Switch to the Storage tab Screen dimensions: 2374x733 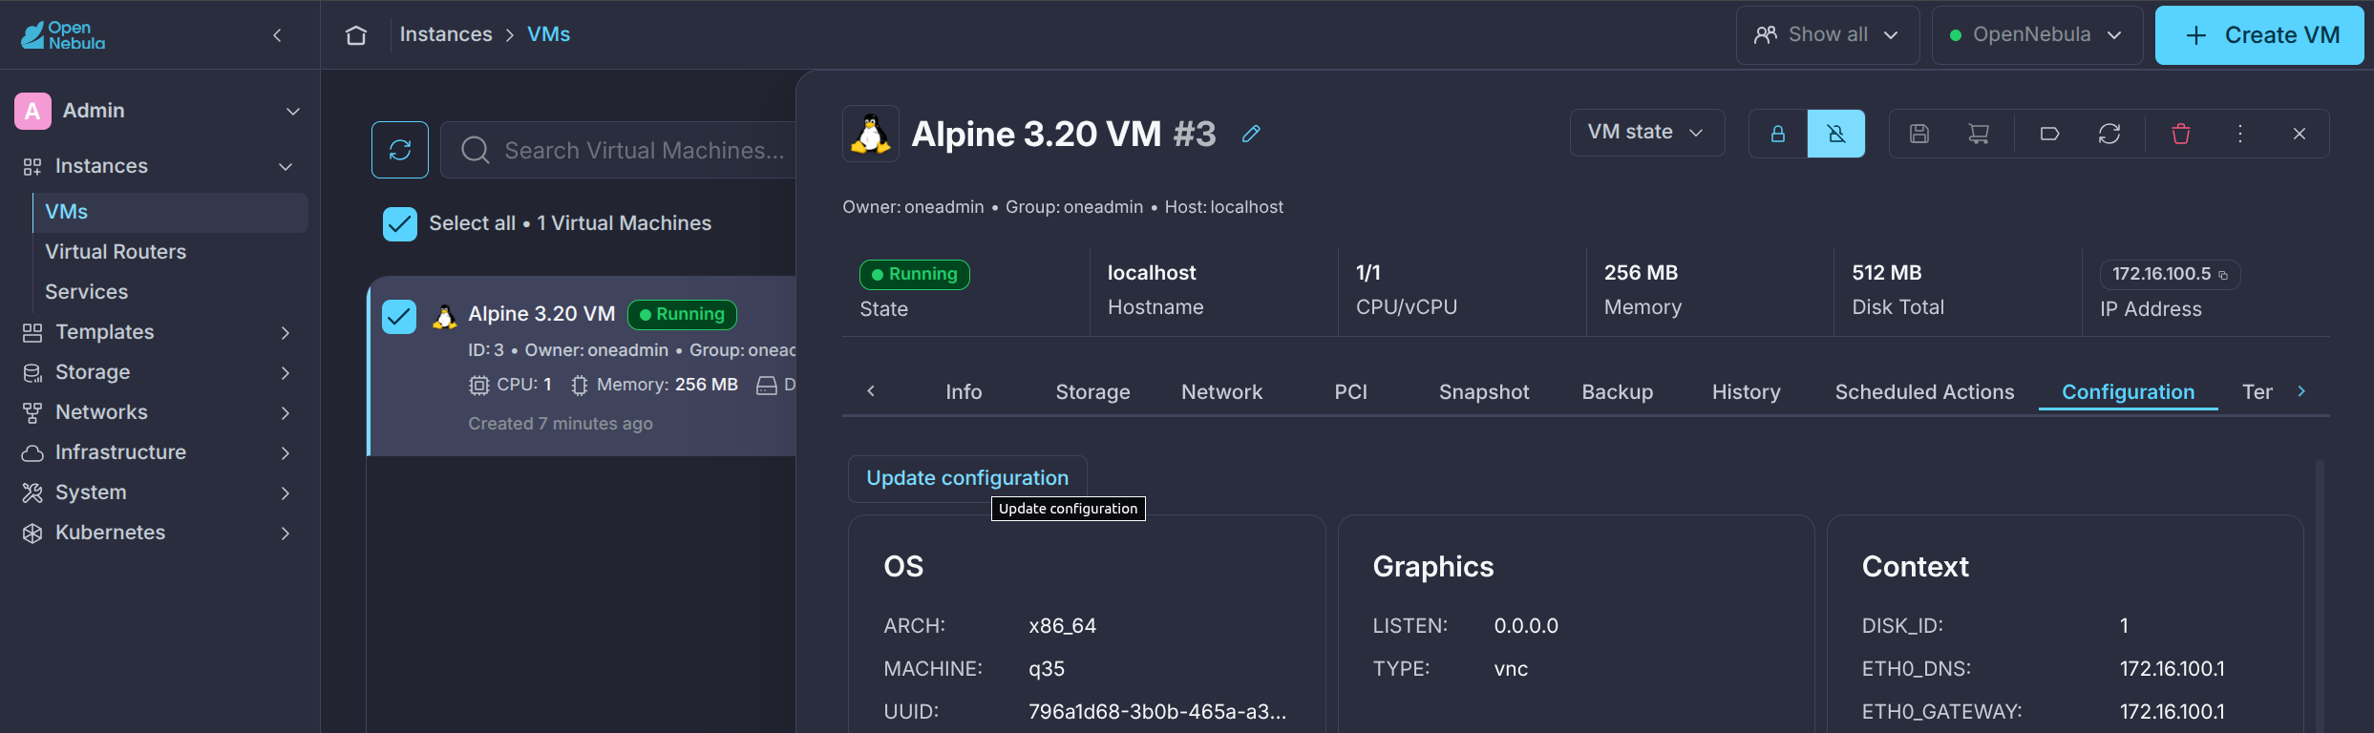point(1092,392)
